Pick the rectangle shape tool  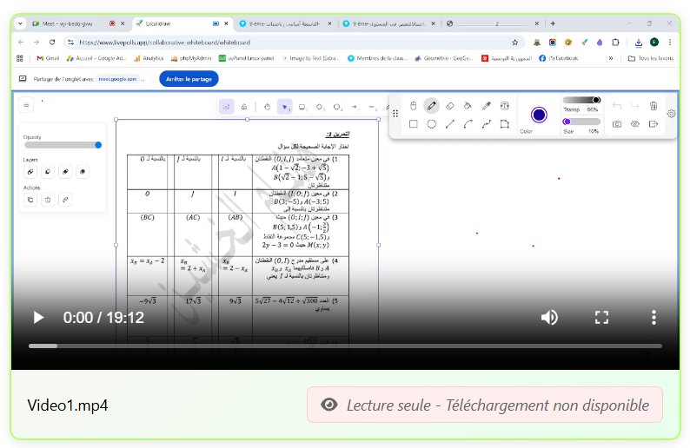click(x=413, y=124)
